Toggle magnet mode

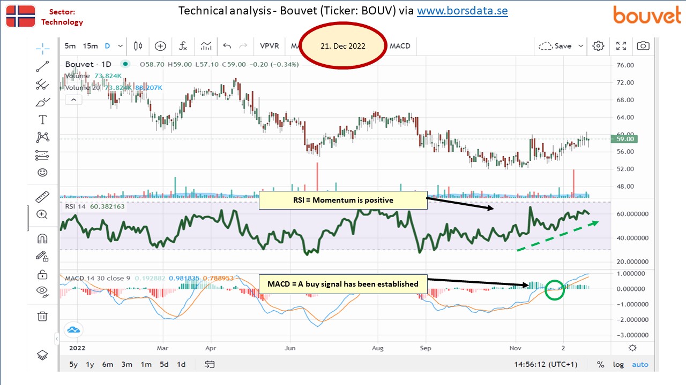(42, 238)
